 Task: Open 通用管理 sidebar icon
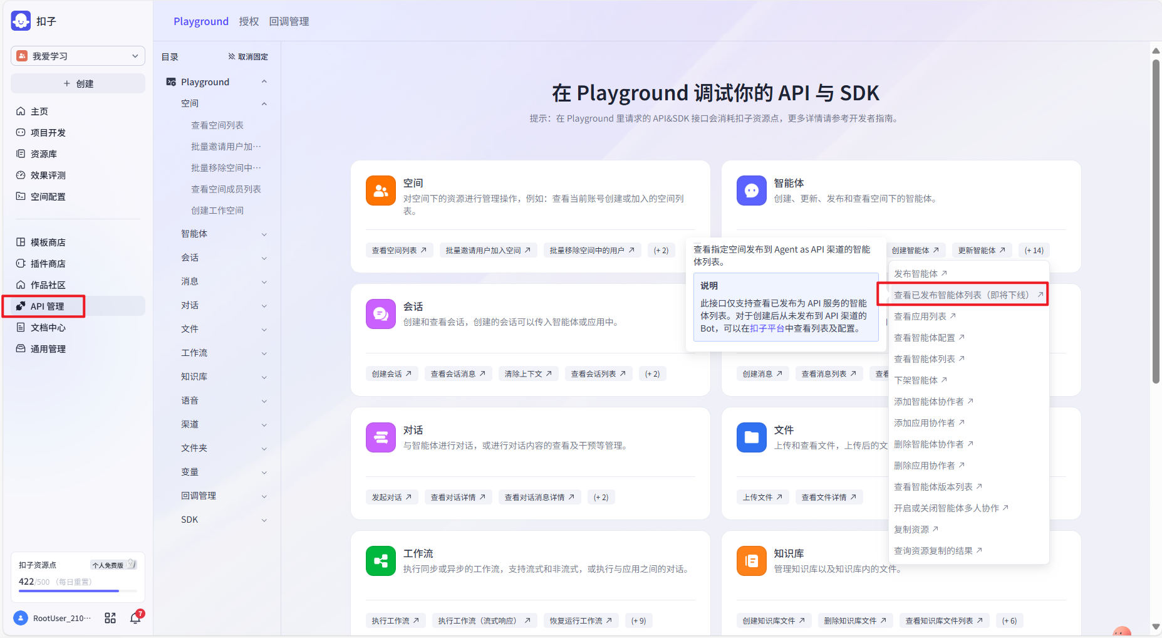coord(21,348)
